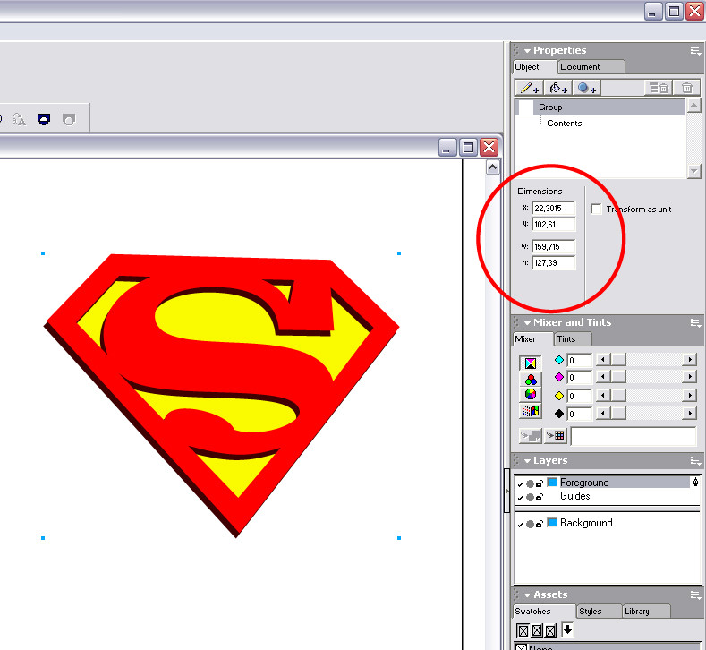Screen dimensions: 706x650
Task: Click the blue half-circle toolbar icon
Action: pyautogui.click(x=44, y=119)
